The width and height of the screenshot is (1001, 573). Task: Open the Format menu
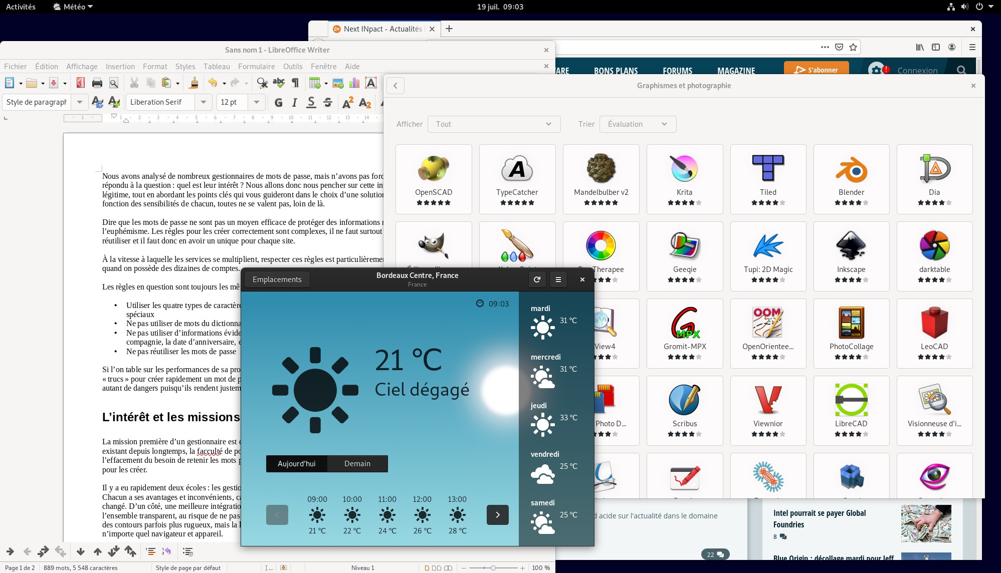click(x=155, y=66)
